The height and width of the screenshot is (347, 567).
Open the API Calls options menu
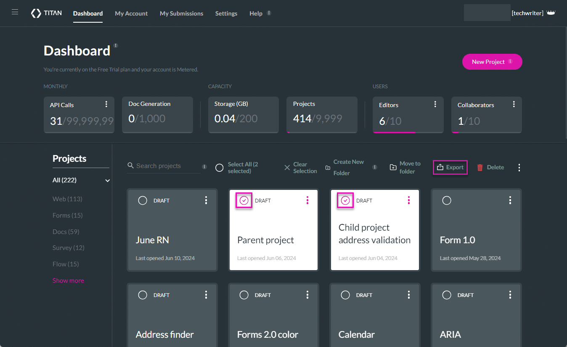pos(106,104)
